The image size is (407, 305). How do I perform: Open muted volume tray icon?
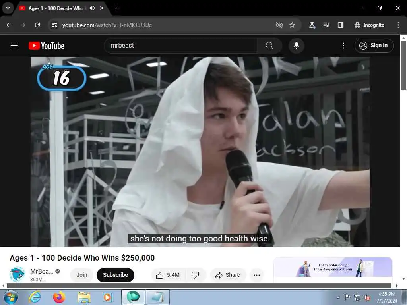pos(367,298)
